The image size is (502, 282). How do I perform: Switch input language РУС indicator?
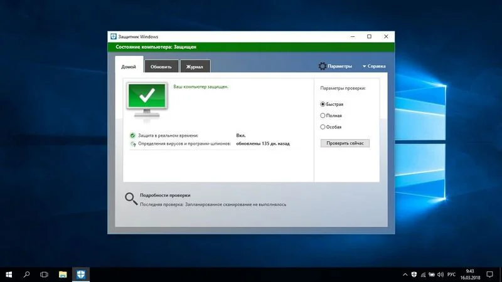tap(451, 274)
